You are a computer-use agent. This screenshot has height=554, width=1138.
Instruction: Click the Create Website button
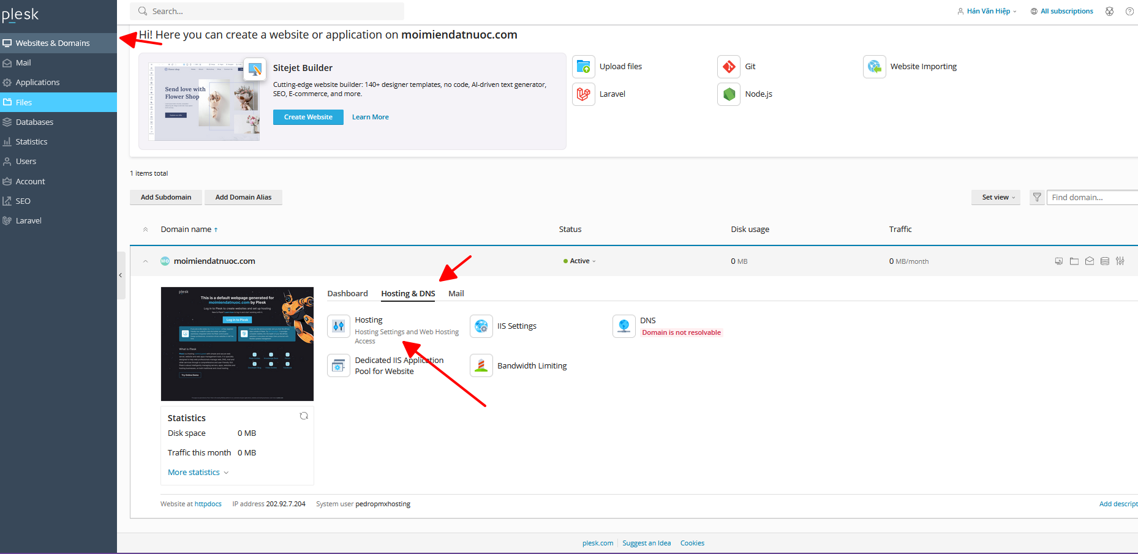pos(308,117)
